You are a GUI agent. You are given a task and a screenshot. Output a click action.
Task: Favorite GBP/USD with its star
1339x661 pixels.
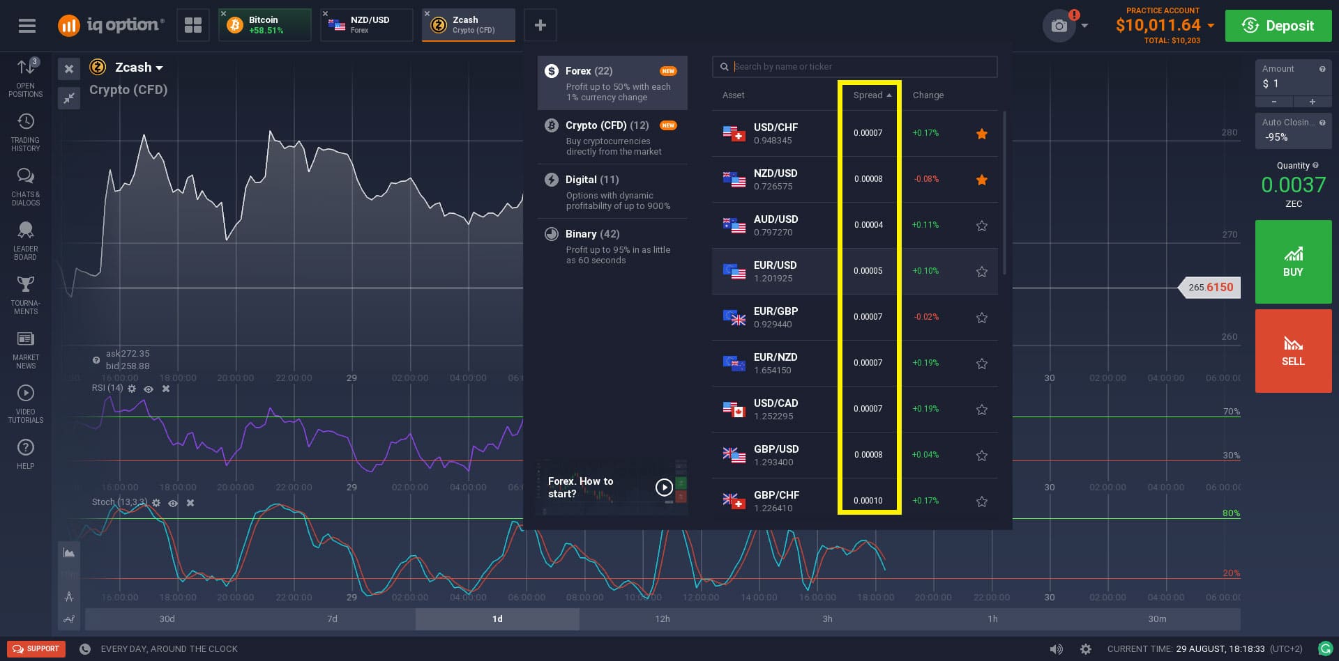982,456
